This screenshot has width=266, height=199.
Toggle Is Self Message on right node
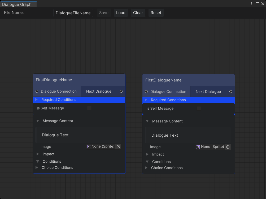tap(199, 108)
